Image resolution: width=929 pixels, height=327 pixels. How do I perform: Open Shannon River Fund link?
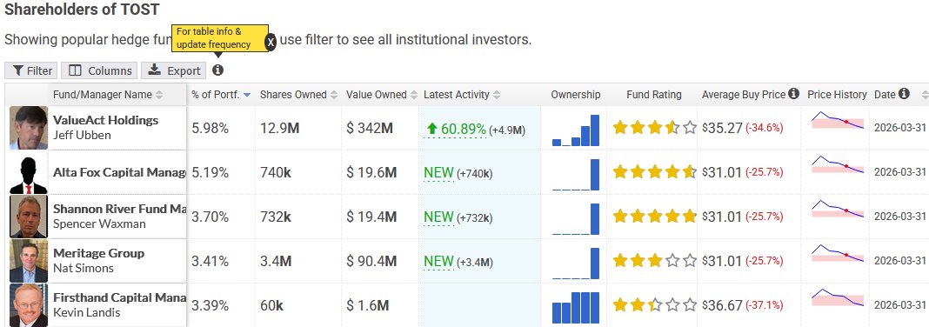pyautogui.click(x=119, y=209)
